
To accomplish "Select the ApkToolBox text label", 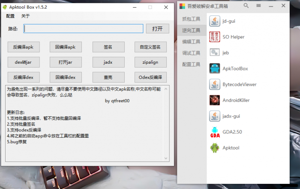I will [235, 68].
